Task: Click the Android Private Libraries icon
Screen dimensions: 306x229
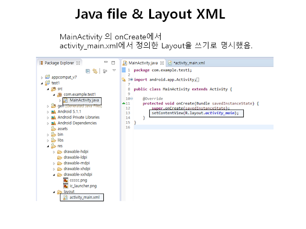Action: [54, 117]
